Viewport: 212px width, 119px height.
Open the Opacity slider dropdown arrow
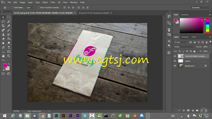tap(210, 47)
